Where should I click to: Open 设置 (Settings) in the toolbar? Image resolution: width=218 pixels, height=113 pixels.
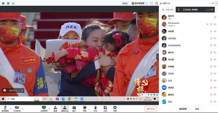pos(115,109)
